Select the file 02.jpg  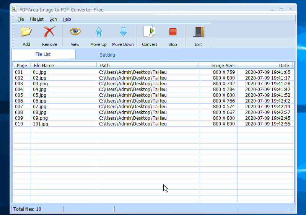point(39,78)
